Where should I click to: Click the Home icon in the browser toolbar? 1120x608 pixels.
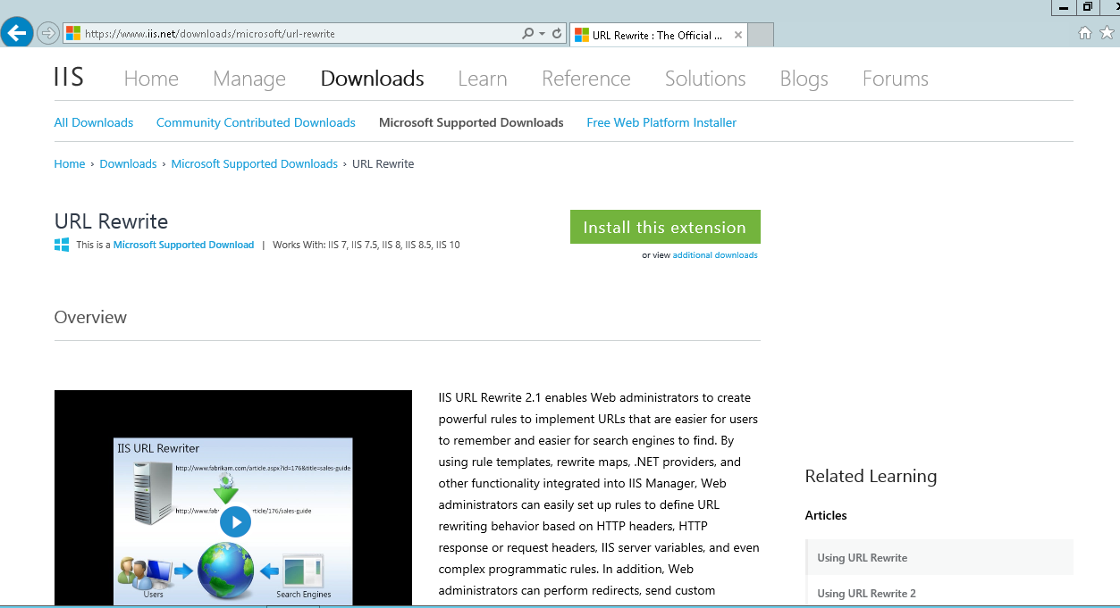(1085, 33)
